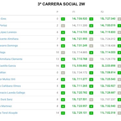
Task: Open the Terol Alcayde driver link
Action: click(9, 113)
